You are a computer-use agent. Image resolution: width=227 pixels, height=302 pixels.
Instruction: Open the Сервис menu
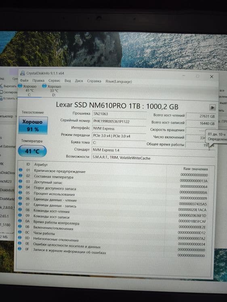(x=55, y=81)
